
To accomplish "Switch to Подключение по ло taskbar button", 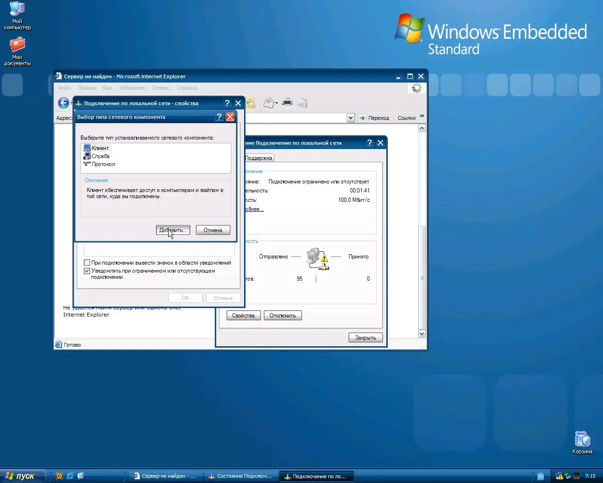I will (316, 476).
